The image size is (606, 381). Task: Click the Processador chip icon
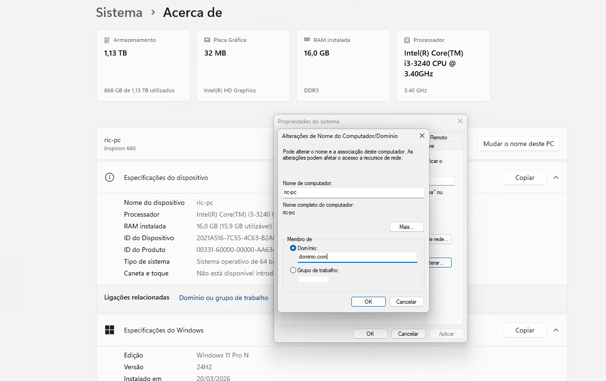click(407, 40)
